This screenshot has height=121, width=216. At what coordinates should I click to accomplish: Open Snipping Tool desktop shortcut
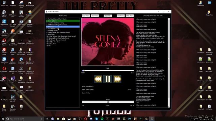pyautogui.click(x=21, y=4)
